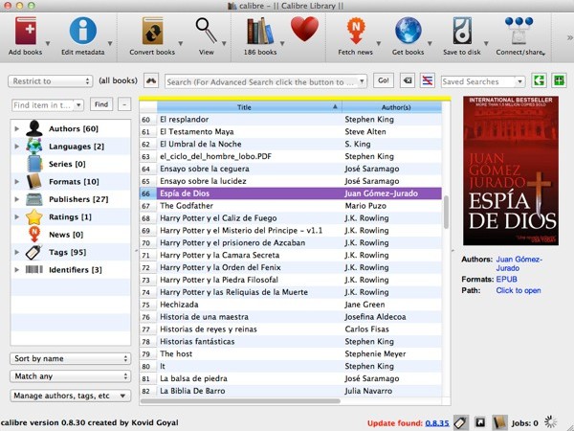Select the row "Ensayo sobre la ceguera"
Screen dimensions: 574x431
click(x=291, y=169)
